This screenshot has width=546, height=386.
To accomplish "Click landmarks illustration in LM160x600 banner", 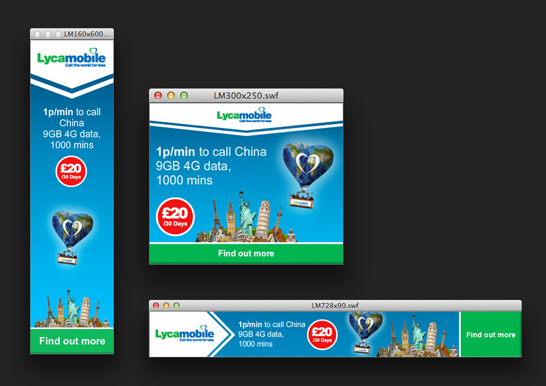I will point(72,309).
